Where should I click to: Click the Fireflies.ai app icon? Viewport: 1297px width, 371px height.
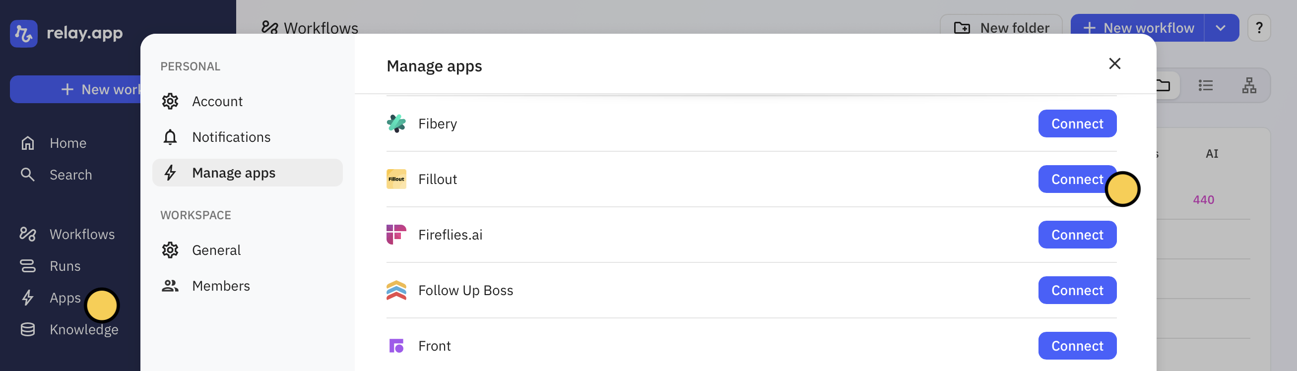[x=396, y=235]
